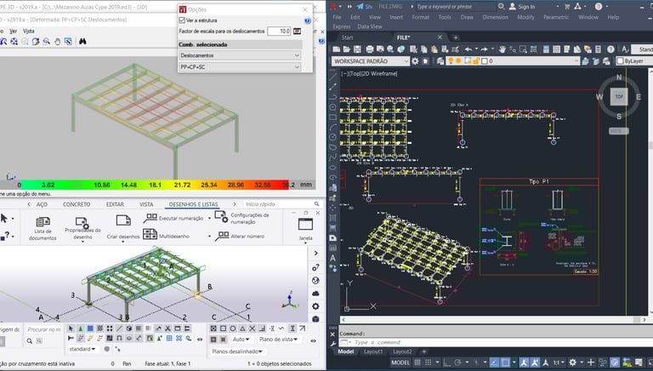Switch to the Start tab in AutoCAD
The width and height of the screenshot is (653, 371).
[x=347, y=37]
